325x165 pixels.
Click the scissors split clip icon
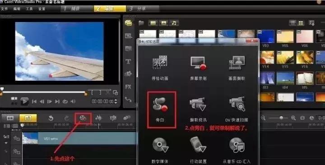point(108,92)
